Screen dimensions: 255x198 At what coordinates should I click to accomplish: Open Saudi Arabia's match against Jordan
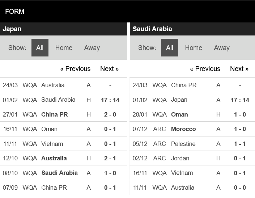coord(180,158)
